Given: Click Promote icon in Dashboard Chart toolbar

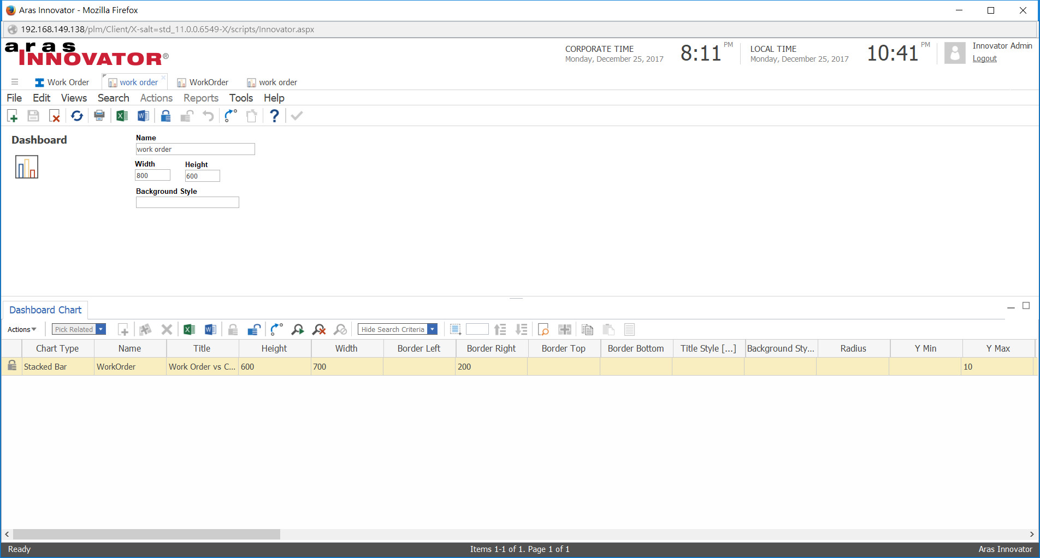Looking at the screenshot, I should pyautogui.click(x=276, y=329).
